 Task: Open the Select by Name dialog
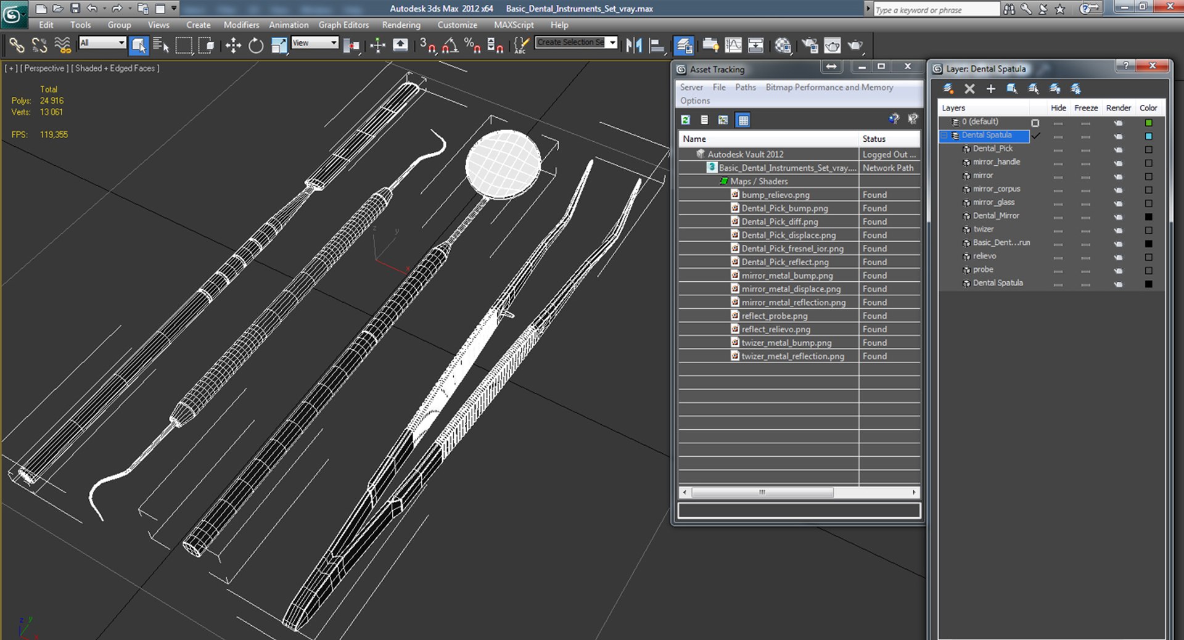tap(161, 45)
